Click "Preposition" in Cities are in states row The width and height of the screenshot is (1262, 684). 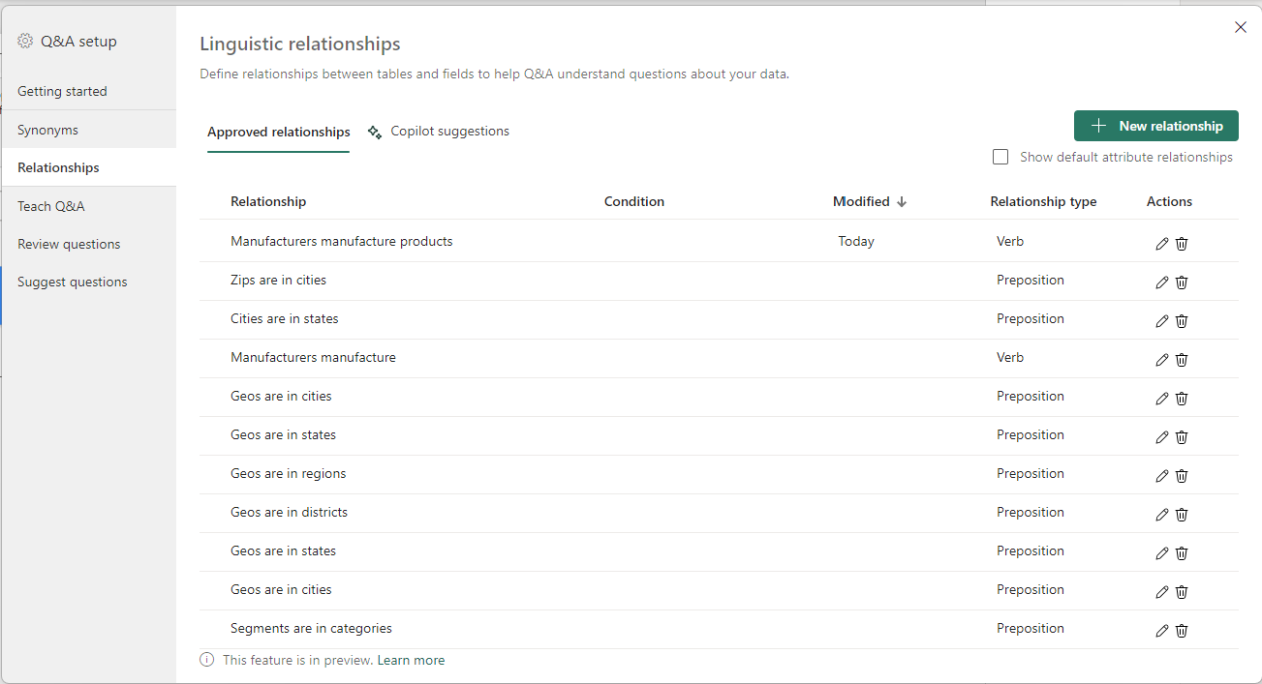click(1031, 318)
